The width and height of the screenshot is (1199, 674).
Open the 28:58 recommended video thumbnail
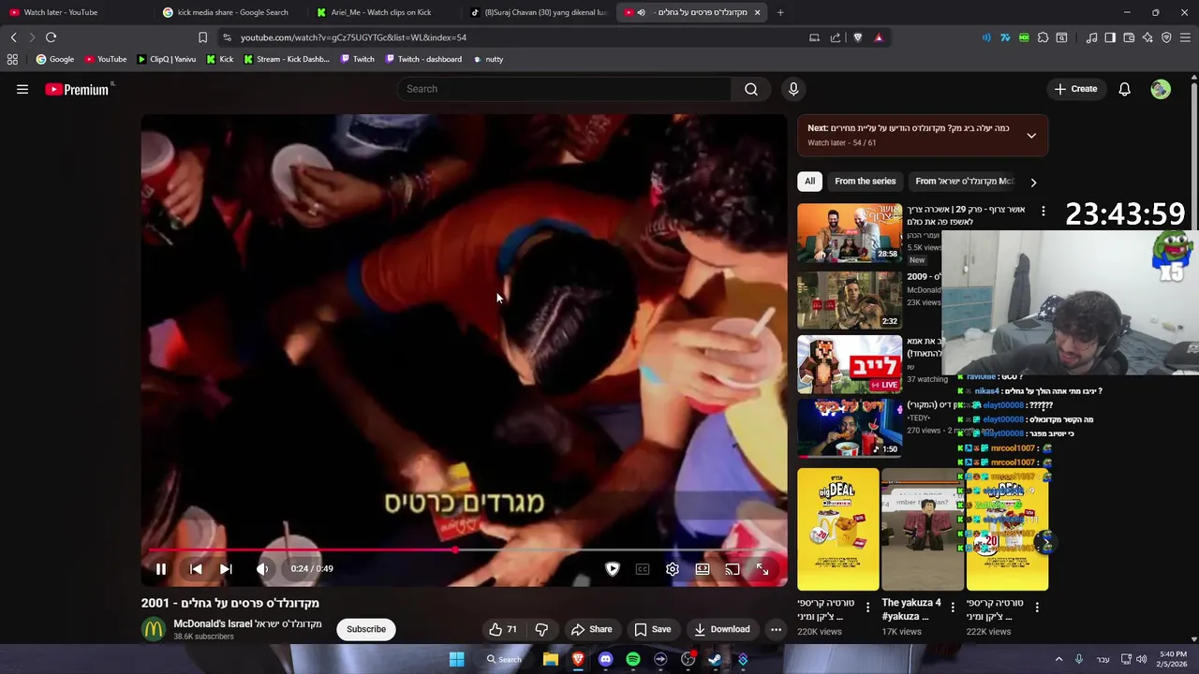coord(850,233)
